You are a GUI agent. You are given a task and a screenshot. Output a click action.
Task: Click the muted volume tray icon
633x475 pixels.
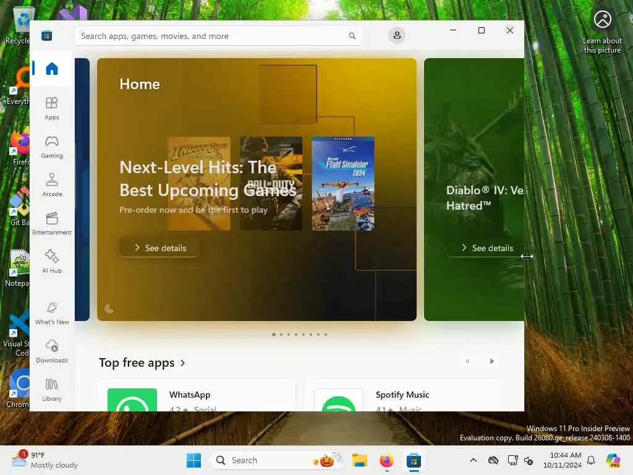tap(529, 460)
